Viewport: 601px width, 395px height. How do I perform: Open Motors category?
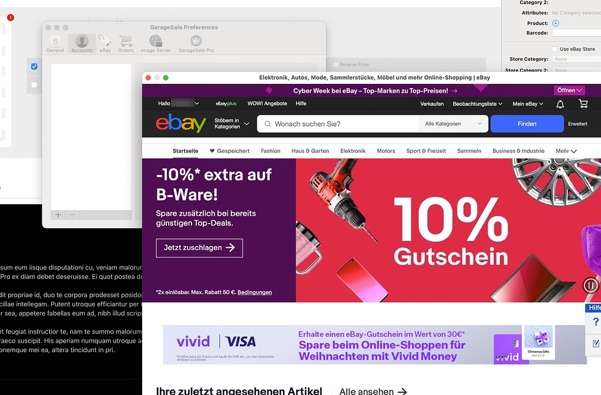386,151
